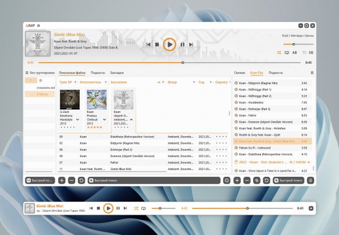Screen dimensions: 339x235
Task: Click the album art thumbnail in main player
Action: pyautogui.click(x=38, y=43)
